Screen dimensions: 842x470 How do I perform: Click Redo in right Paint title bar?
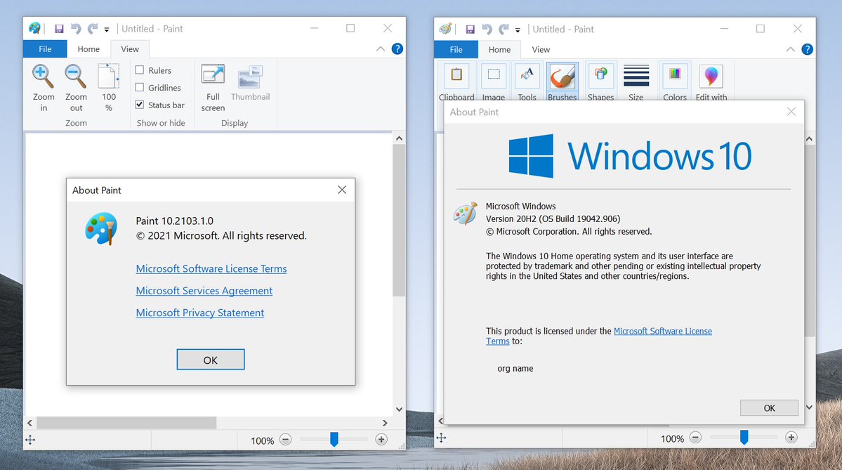[x=504, y=29]
